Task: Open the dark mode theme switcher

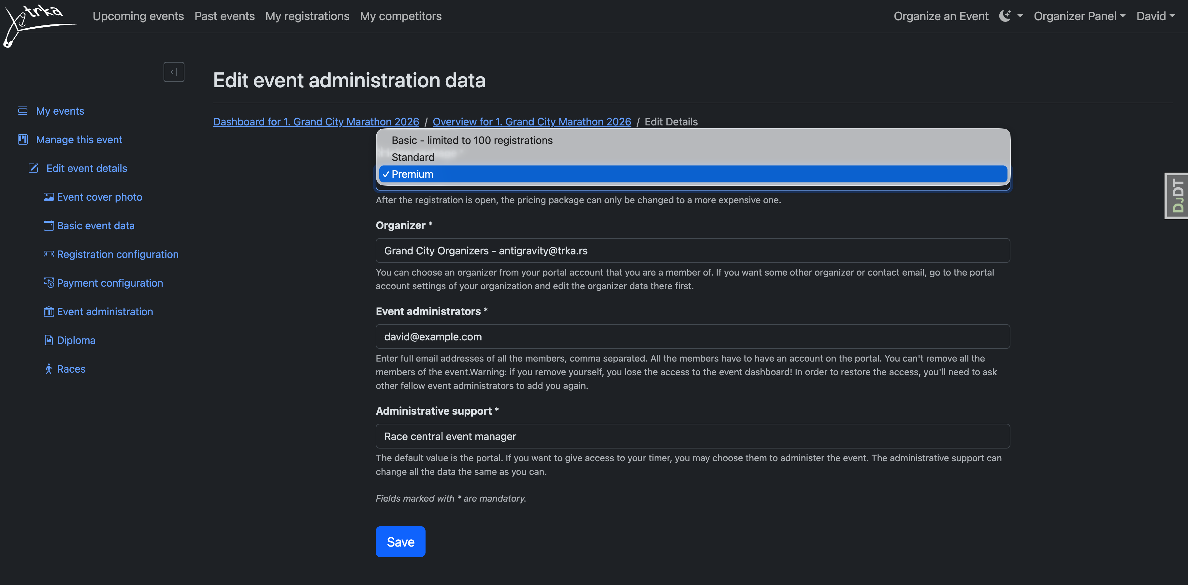Action: pyautogui.click(x=1010, y=16)
